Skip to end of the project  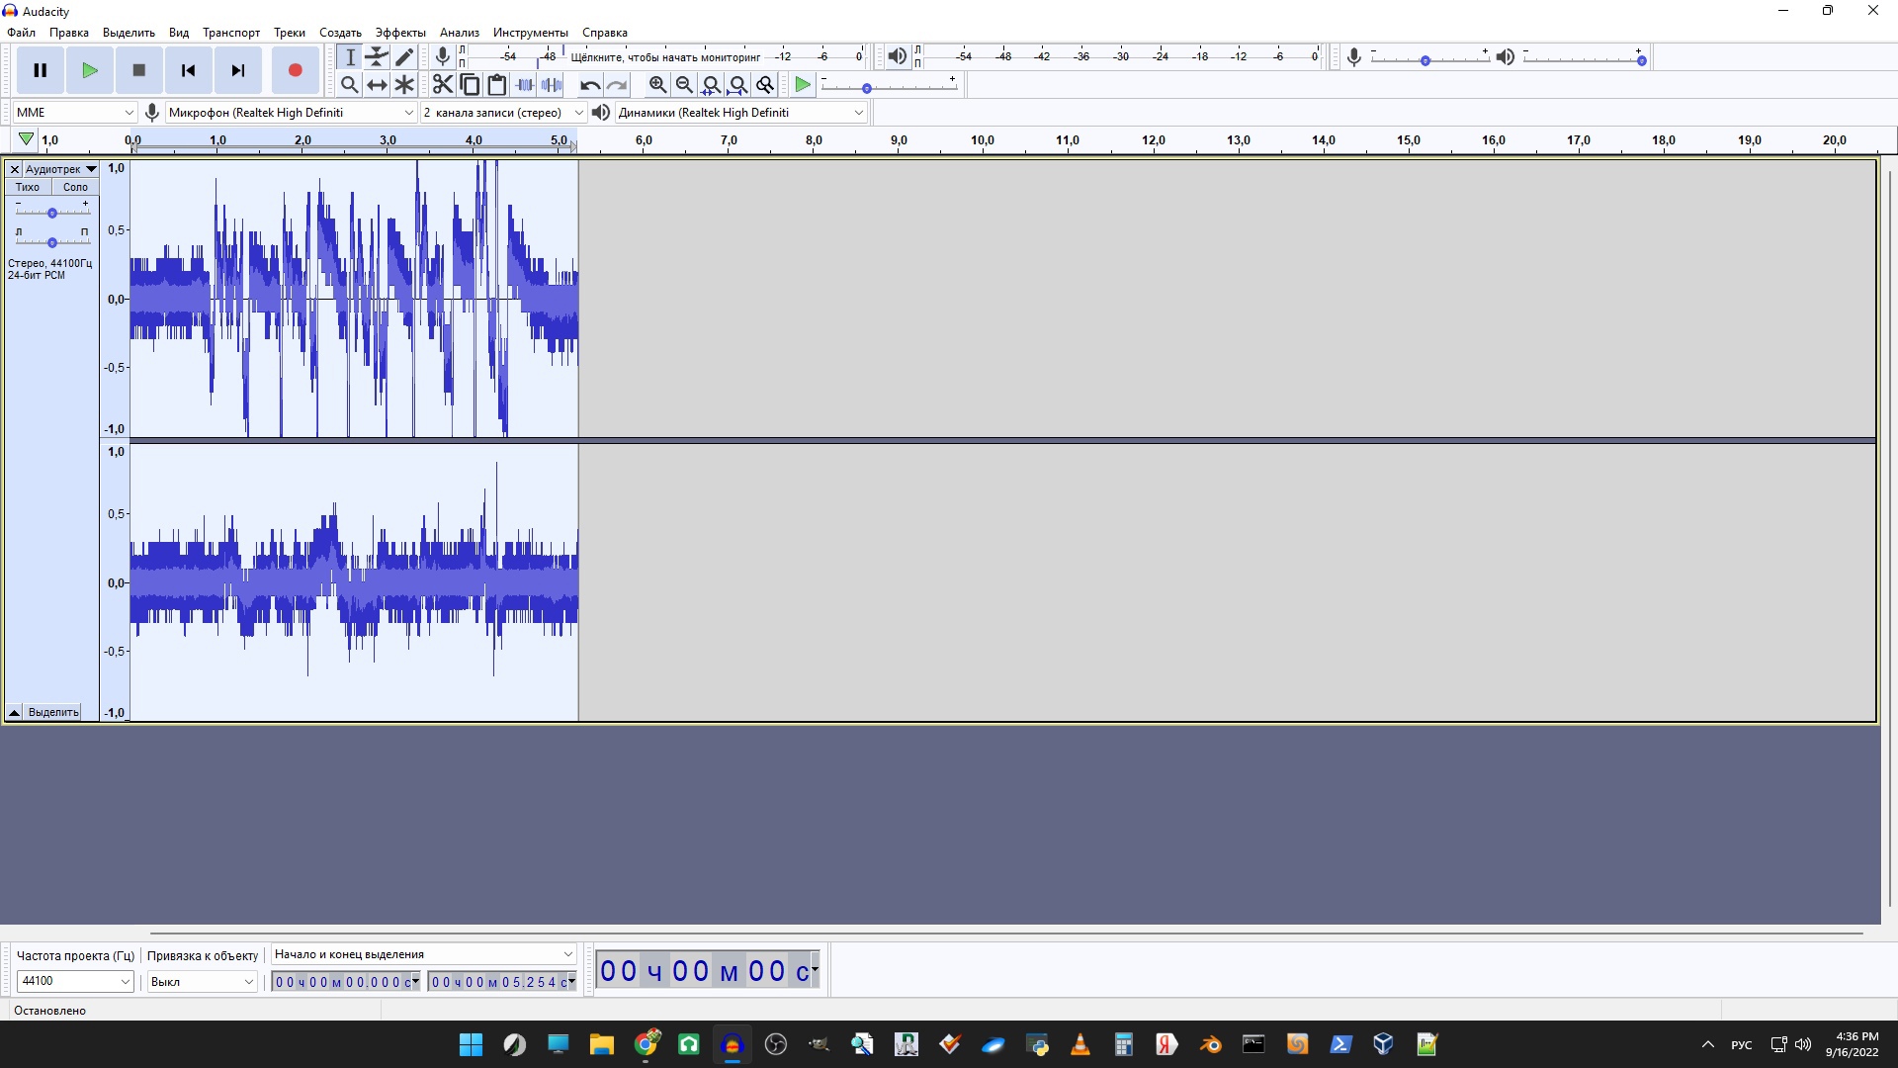[237, 70]
